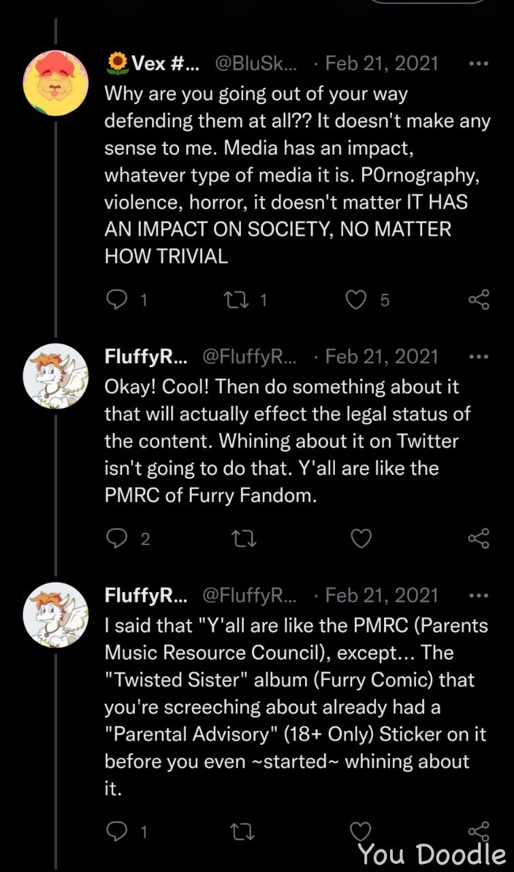Open the @BluSk... handle link
This screenshot has height=872, width=514.
[256, 64]
